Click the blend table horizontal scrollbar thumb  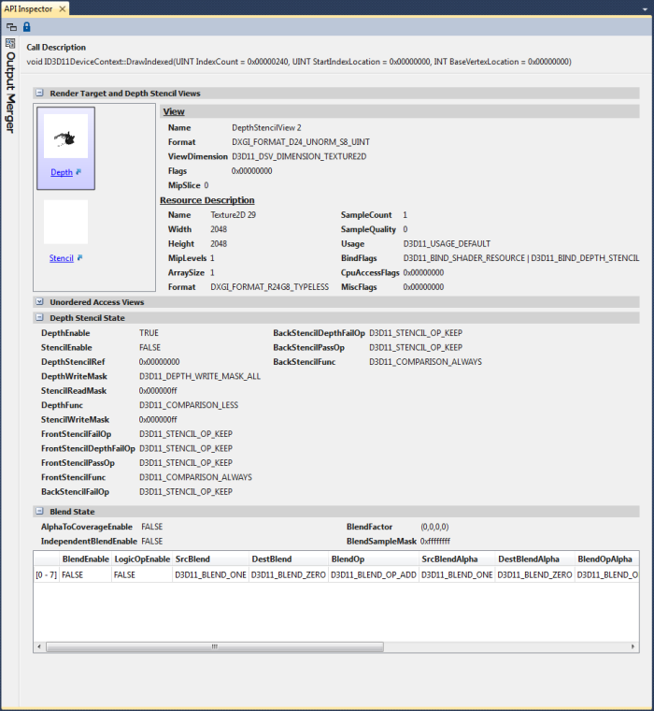click(215, 646)
